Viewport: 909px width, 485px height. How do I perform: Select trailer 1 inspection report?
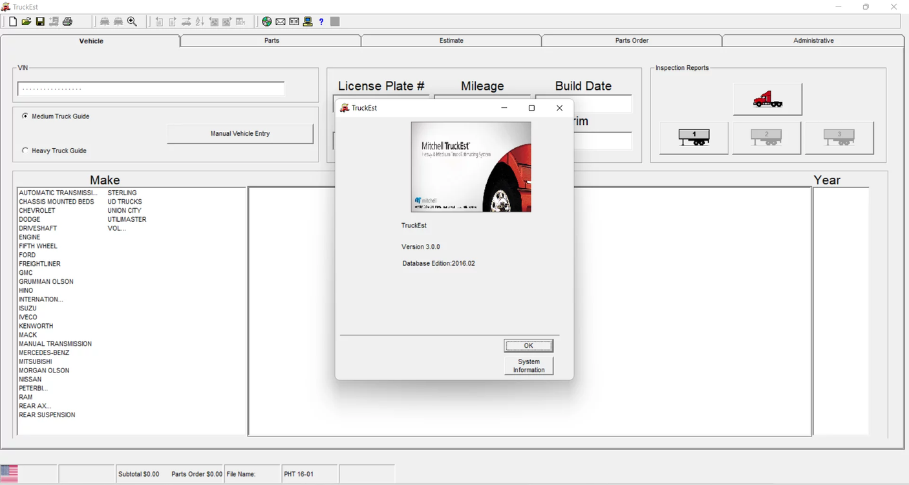point(692,137)
